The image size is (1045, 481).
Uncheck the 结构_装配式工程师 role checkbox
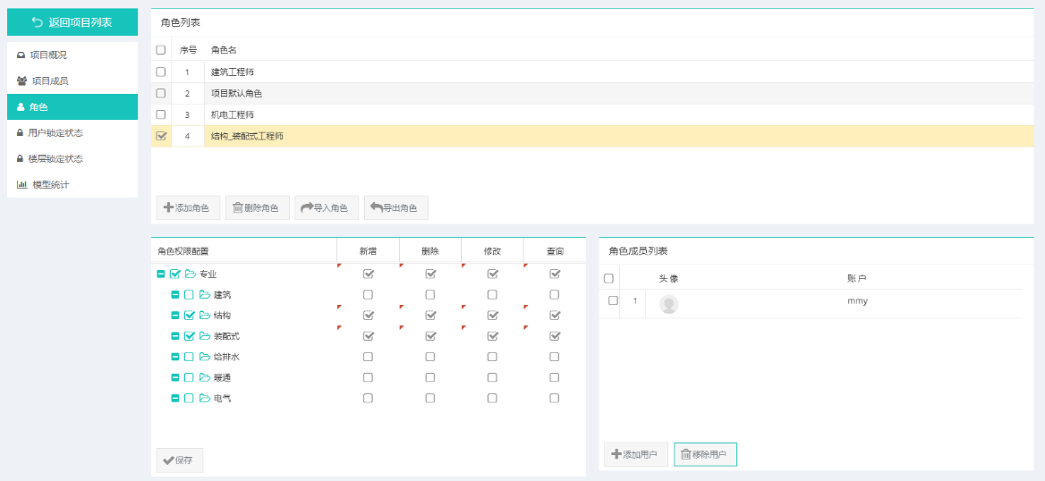[x=161, y=136]
